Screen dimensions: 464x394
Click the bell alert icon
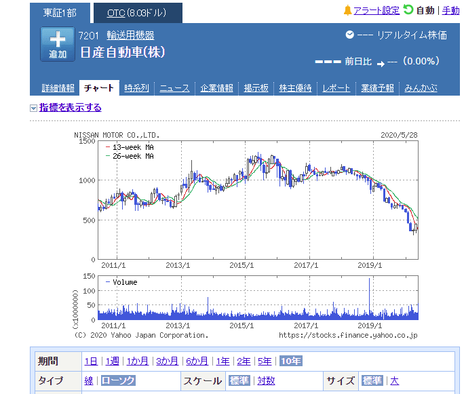pos(347,10)
